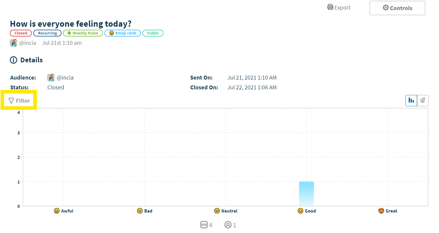Click the Closed status tag
This screenshot has height=233, width=439.
click(x=21, y=33)
